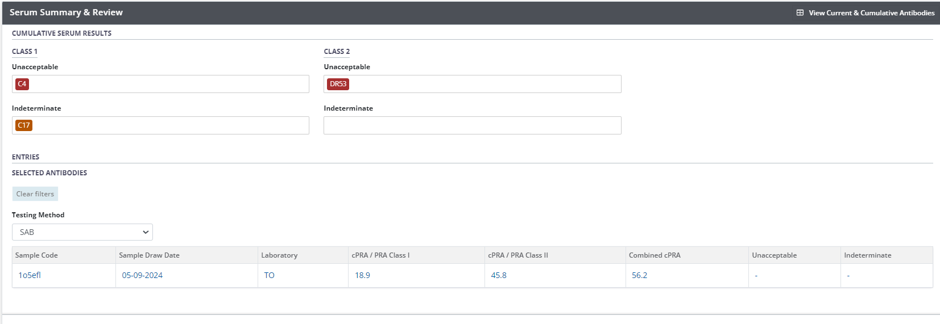940x324 pixels.
Task: Click the Sample Code column header
Action: click(x=36, y=255)
